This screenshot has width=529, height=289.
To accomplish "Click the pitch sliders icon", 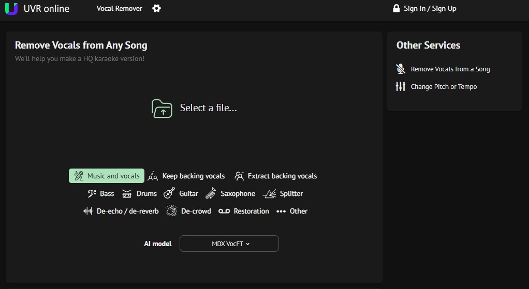I will 401,87.
